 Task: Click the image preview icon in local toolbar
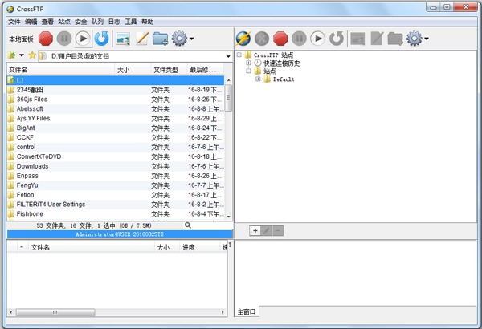[123, 38]
